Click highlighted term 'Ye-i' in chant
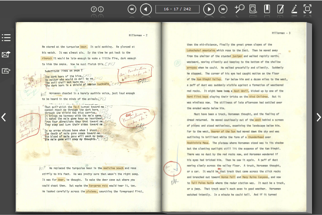Image resolution: width=322 pixels, height=215 pixels. tap(76, 107)
